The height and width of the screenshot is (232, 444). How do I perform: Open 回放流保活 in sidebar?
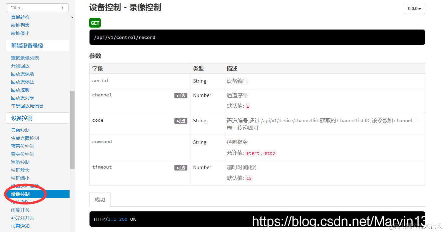click(x=23, y=74)
